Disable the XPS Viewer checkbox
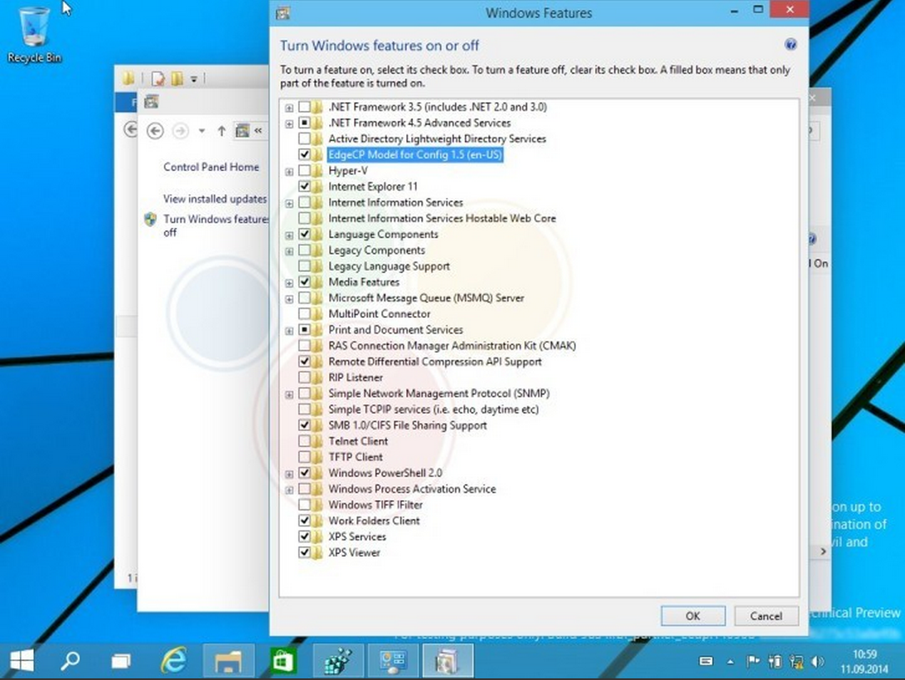This screenshot has height=680, width=905. click(304, 552)
